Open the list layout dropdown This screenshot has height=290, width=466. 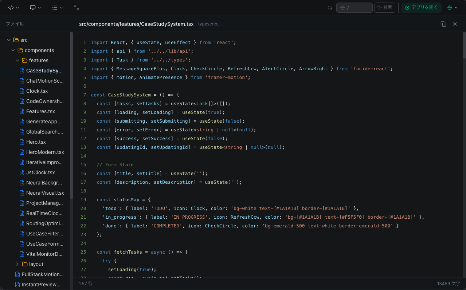pos(57,7)
